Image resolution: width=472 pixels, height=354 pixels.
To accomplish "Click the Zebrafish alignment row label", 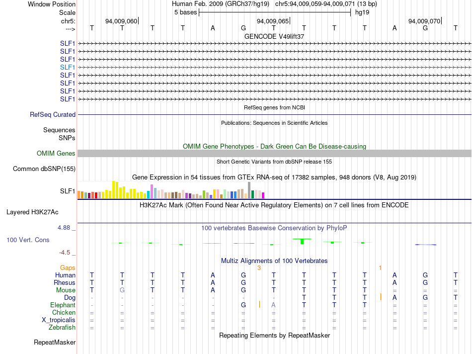I will click(x=62, y=327).
